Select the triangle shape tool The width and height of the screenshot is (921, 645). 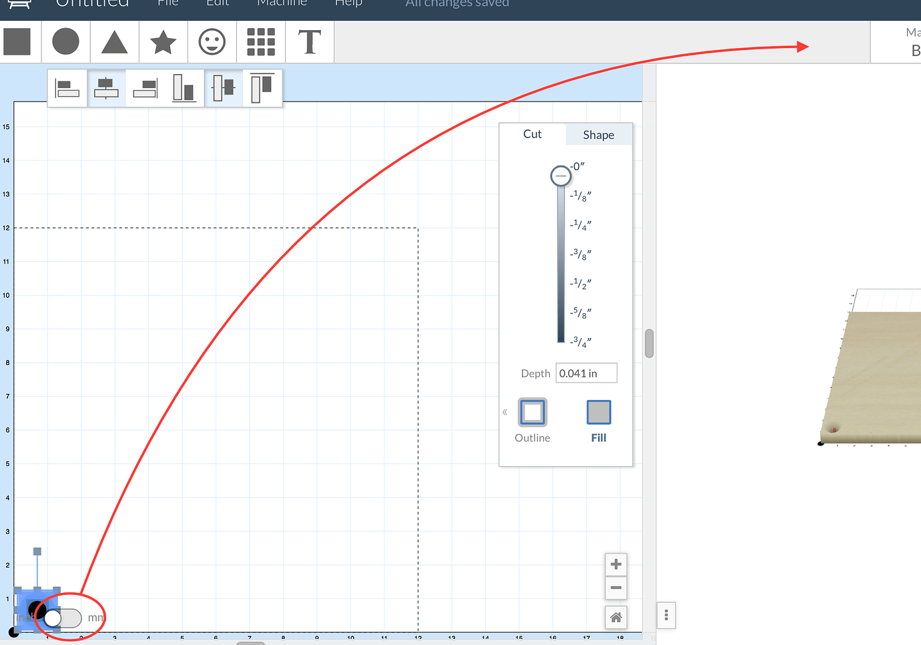tap(114, 41)
